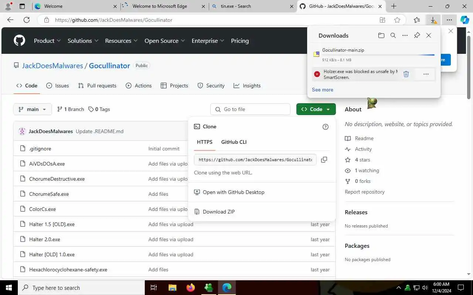This screenshot has width=473, height=295.
Task: Open the JackDoesMalwares owner link
Action: pyautogui.click(x=52, y=66)
